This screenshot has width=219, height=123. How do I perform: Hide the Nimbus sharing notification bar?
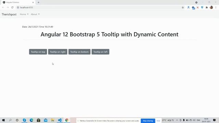pyautogui.click(x=158, y=121)
